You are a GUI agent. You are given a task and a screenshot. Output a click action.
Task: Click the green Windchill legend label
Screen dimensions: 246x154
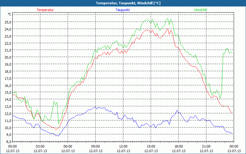click(x=200, y=10)
